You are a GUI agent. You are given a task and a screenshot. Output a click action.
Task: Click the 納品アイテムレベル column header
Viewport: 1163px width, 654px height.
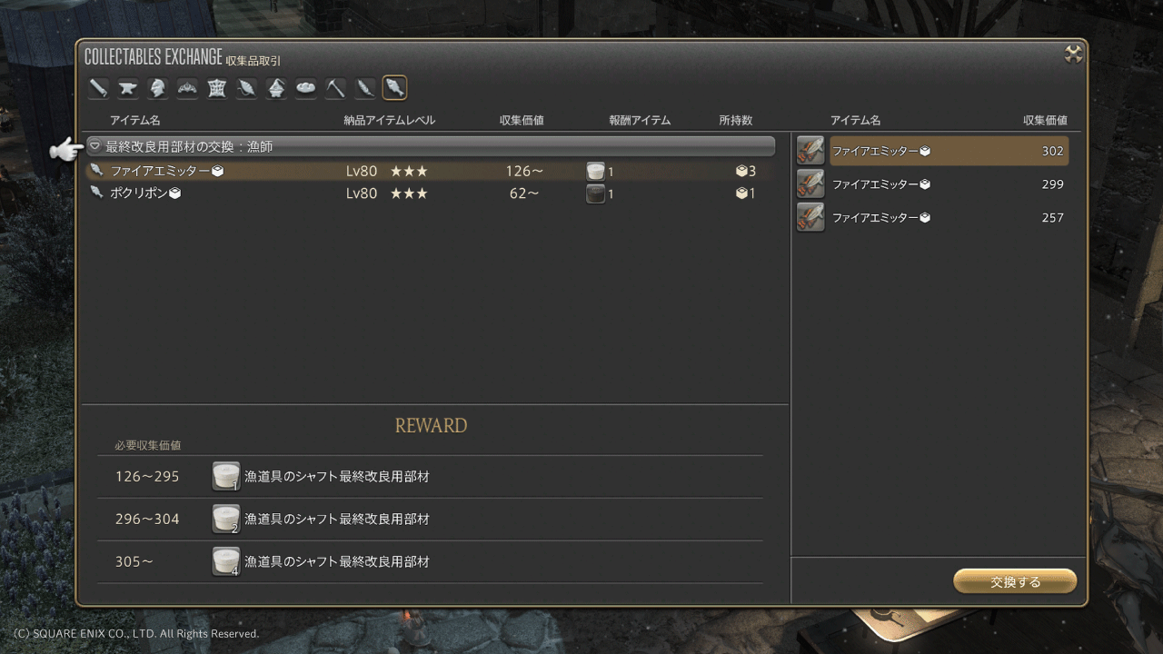389,120
